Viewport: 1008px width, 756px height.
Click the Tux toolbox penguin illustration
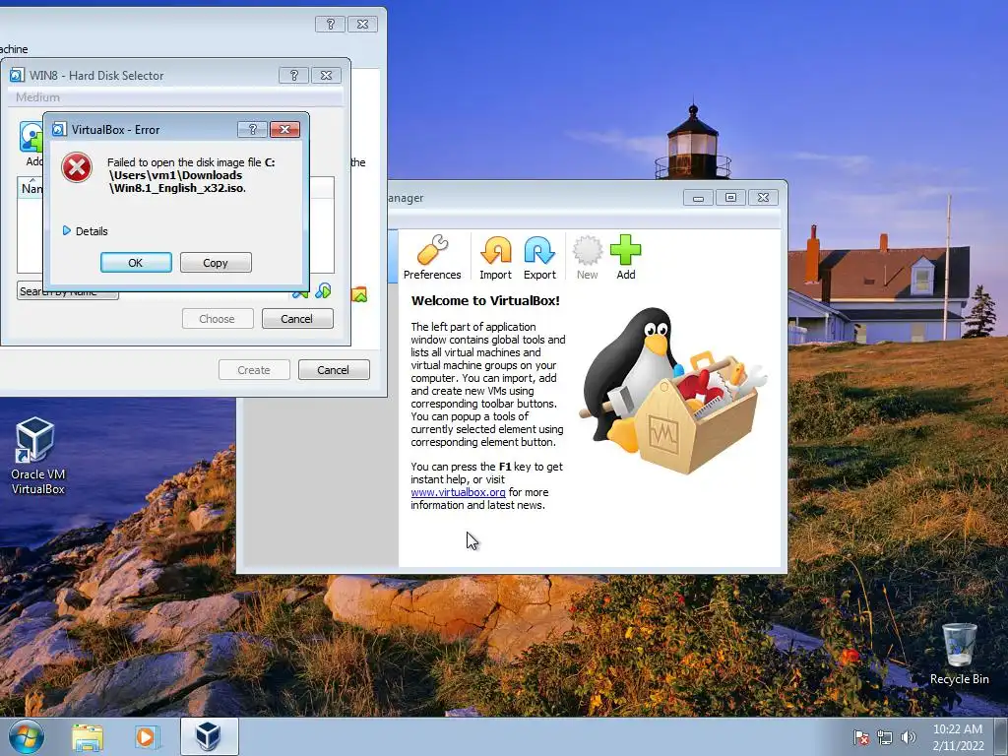pyautogui.click(x=672, y=391)
